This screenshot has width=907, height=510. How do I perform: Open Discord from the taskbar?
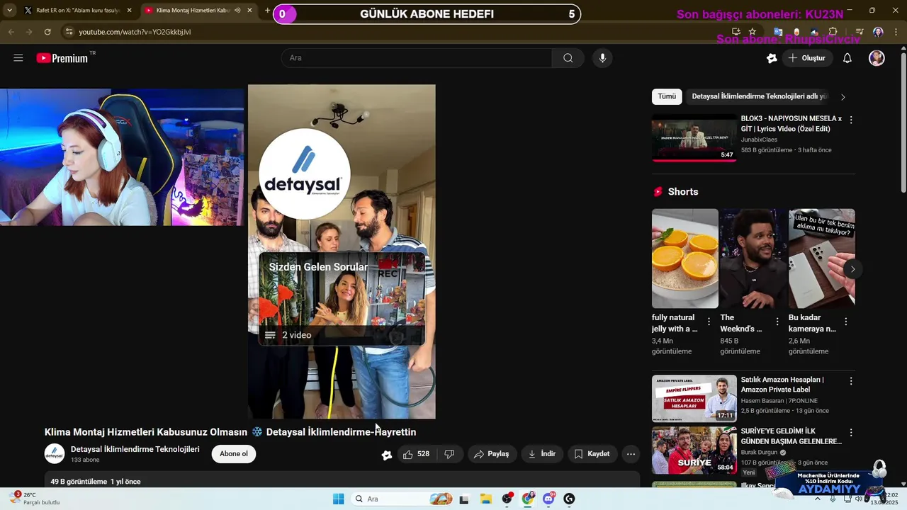click(548, 499)
